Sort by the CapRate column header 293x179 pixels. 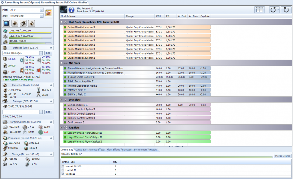(x=205, y=16)
